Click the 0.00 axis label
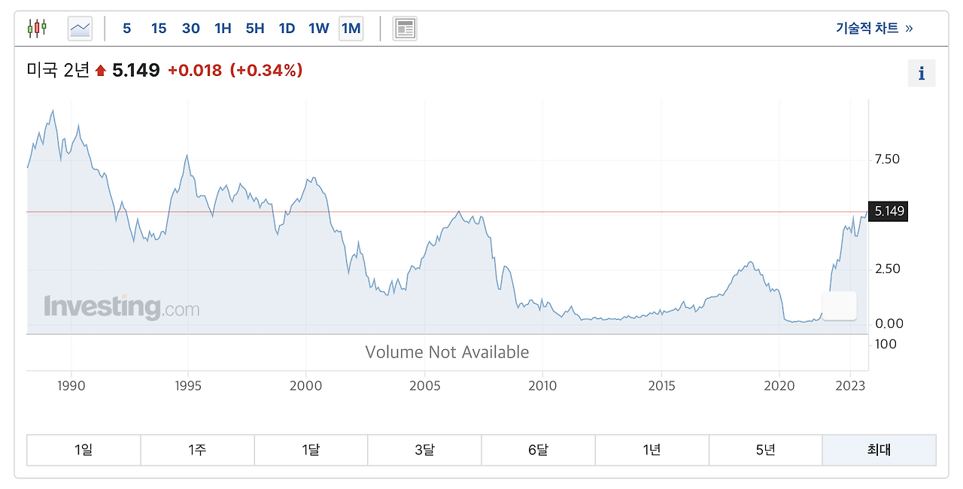 (x=889, y=323)
